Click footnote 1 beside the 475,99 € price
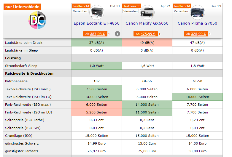 pyautogui.click(x=160, y=34)
